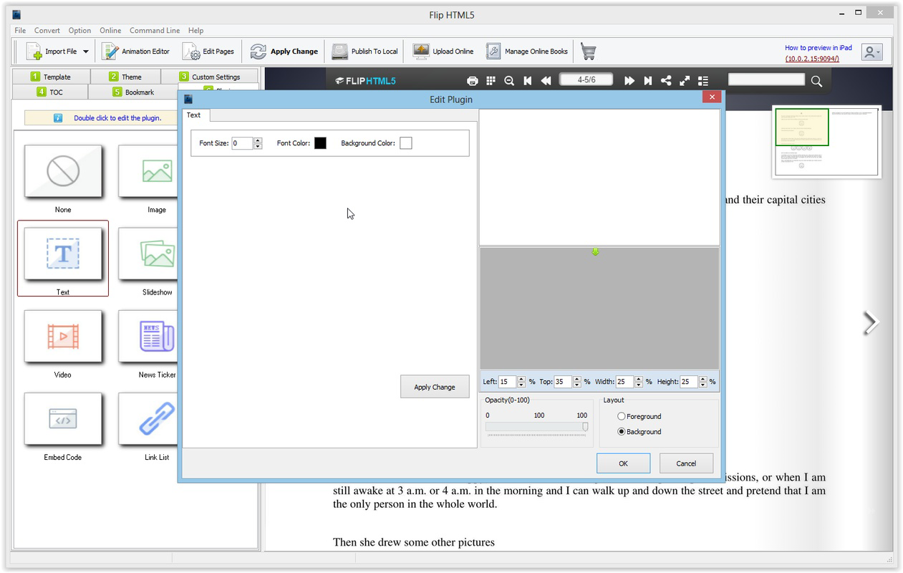Click the Height percentage field
Image resolution: width=903 pixels, height=573 pixels.
tap(689, 382)
